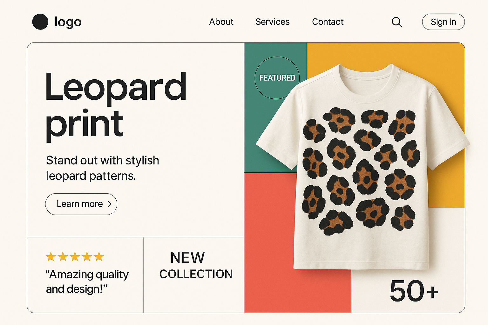Click the "Amazing quality and design!" review quote

pyautogui.click(x=87, y=282)
